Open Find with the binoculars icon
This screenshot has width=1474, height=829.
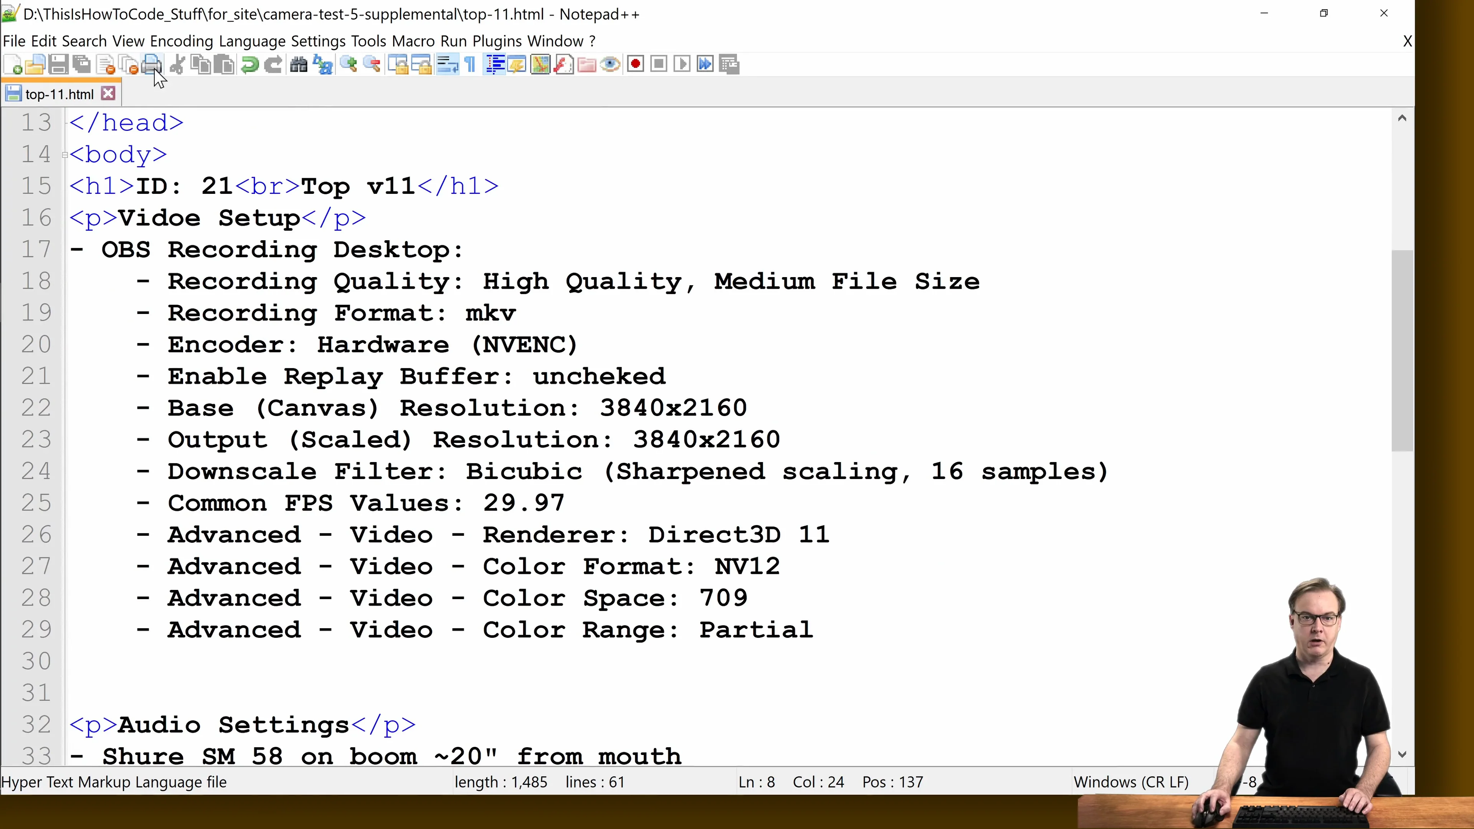[x=299, y=64]
